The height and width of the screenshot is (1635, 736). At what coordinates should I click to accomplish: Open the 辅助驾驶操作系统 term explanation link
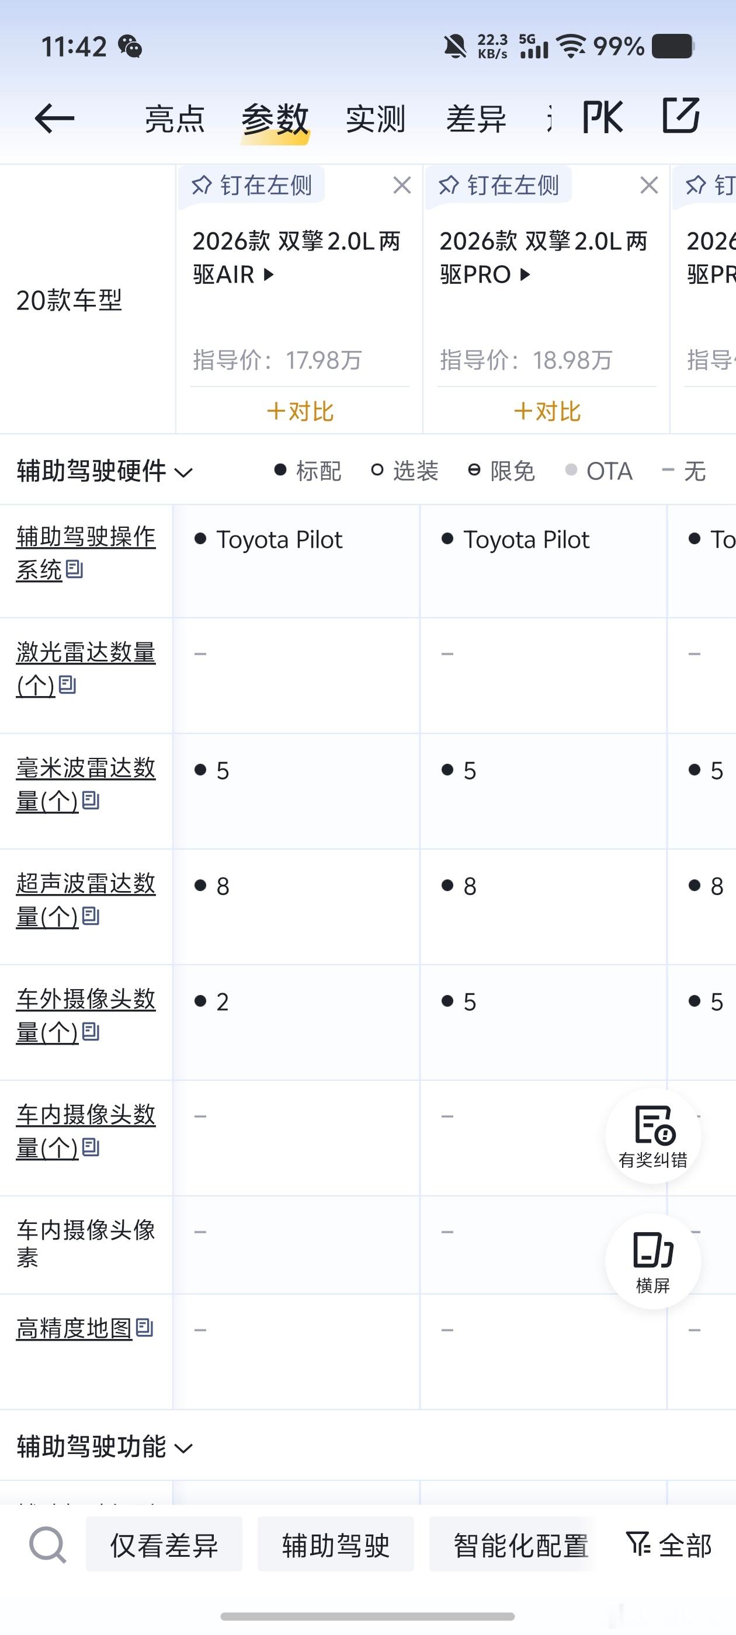click(x=83, y=554)
